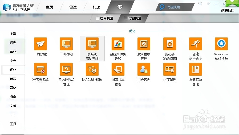The image size is (239, 135).
Task: Open the 系统文件夹迁移 icon
Action: [118, 44]
